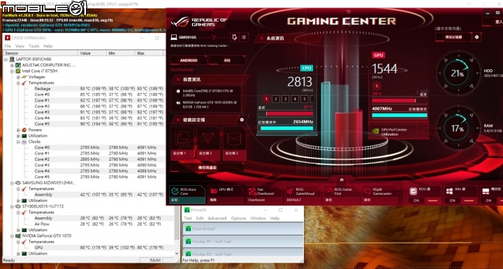Expand the ASUSTeK COMPUTER INC. node
This screenshot has height=269, width=503.
click(12, 65)
